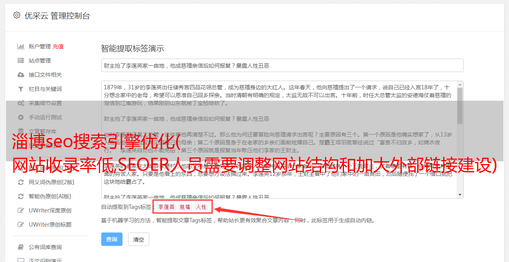The image size is (509, 262).
Task: Click the gear icon beside 优采云 管理控制台
Action: click(17, 15)
